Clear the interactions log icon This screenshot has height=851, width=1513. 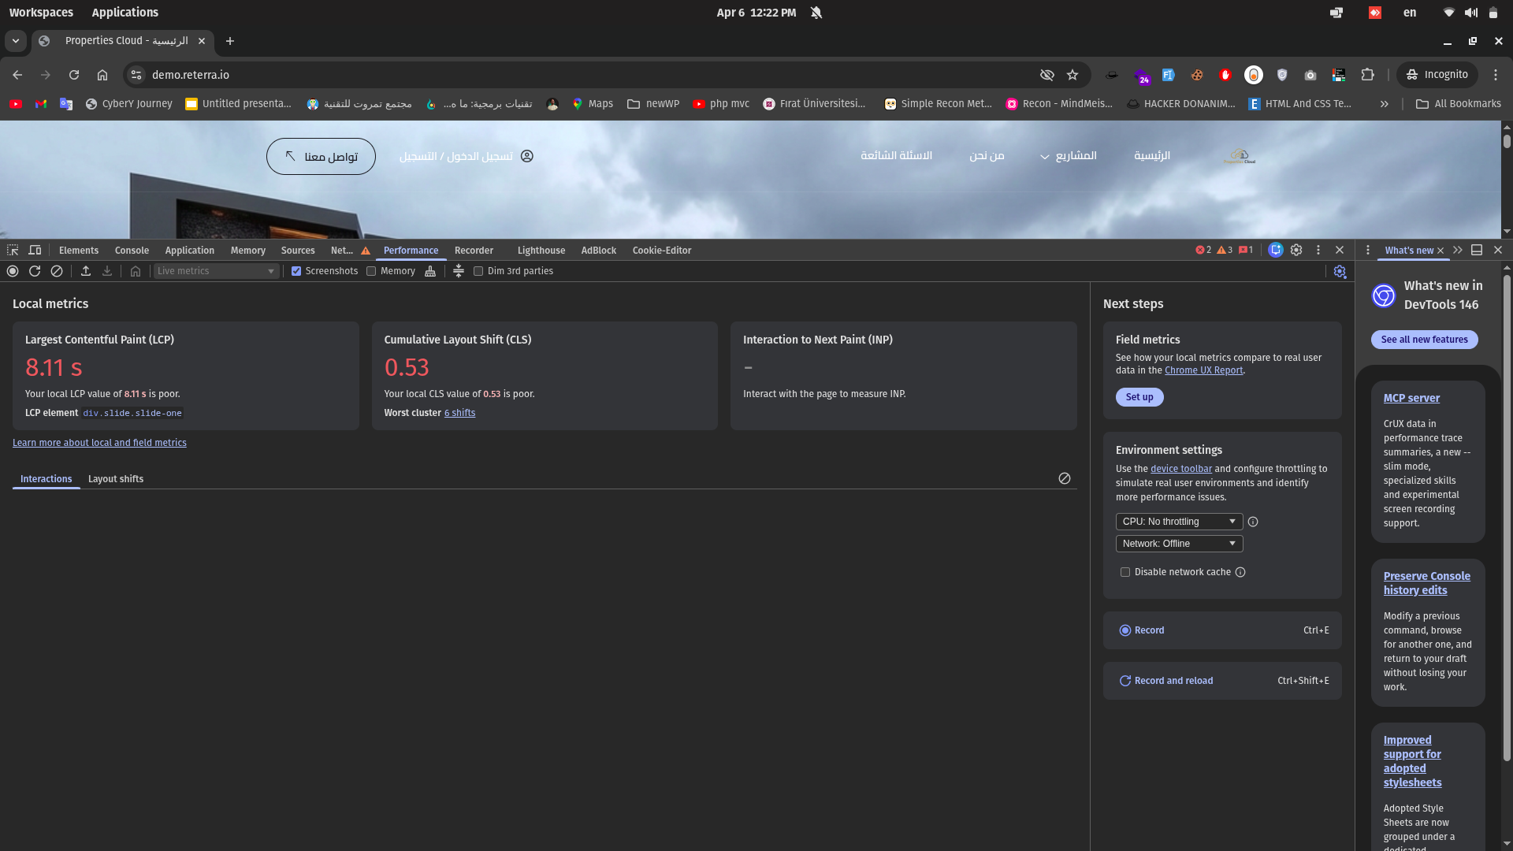(x=1065, y=478)
